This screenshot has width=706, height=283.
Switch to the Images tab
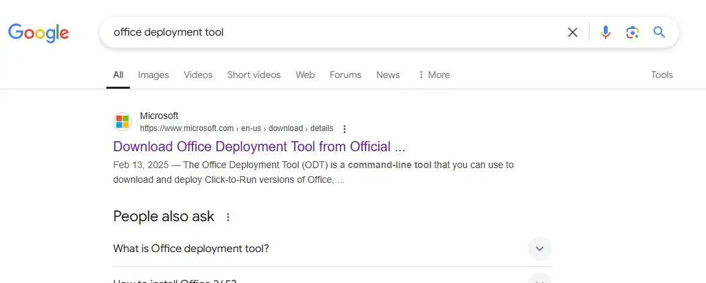pos(153,75)
